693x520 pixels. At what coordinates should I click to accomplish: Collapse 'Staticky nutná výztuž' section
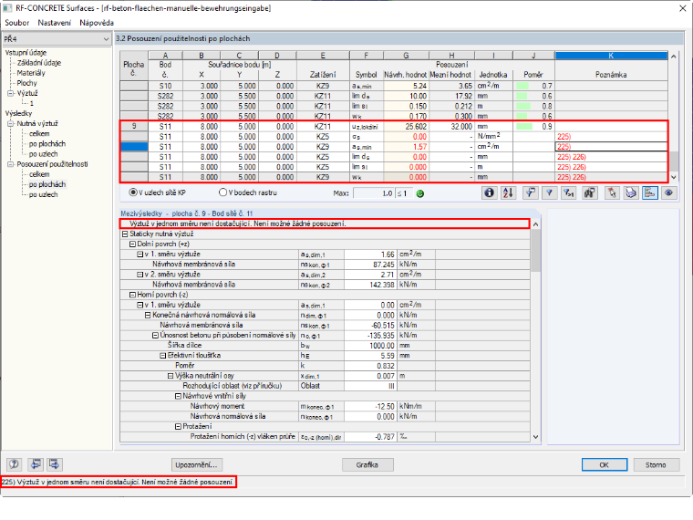[x=125, y=234]
